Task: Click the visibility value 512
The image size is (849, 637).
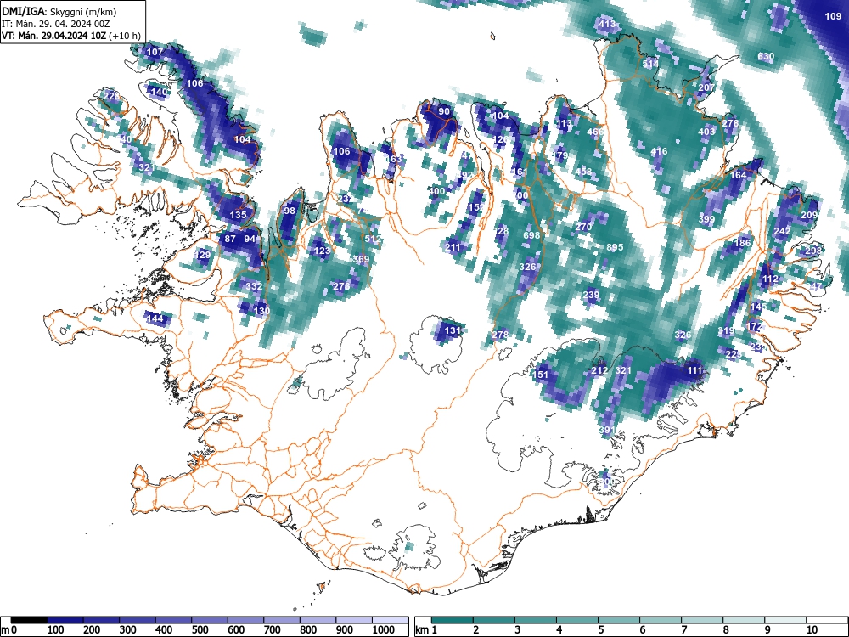Action: click(373, 239)
